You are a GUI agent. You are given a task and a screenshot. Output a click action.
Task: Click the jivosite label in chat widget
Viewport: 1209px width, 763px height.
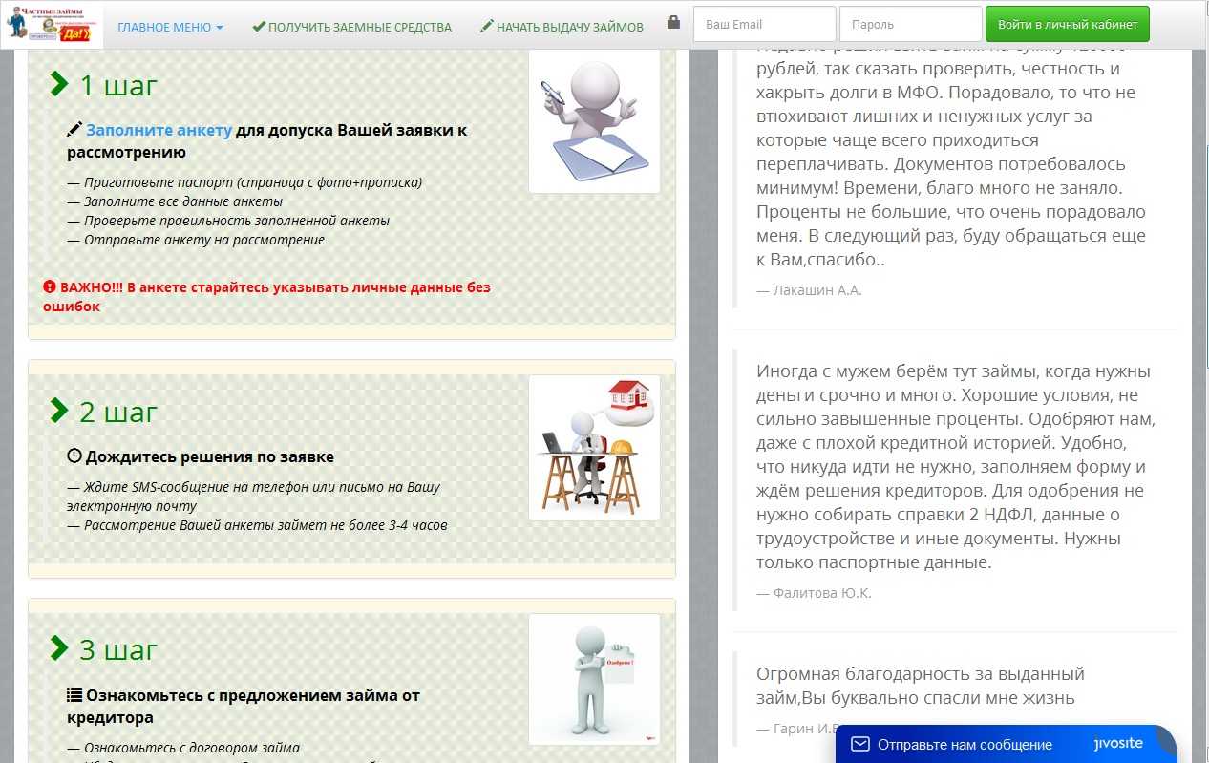click(x=1118, y=744)
